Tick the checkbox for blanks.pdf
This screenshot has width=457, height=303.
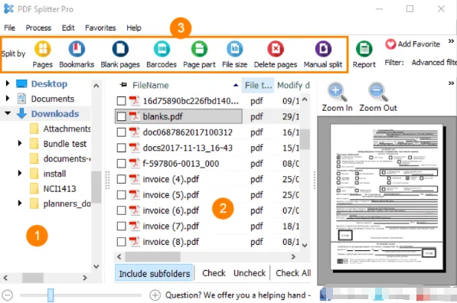[x=121, y=116]
